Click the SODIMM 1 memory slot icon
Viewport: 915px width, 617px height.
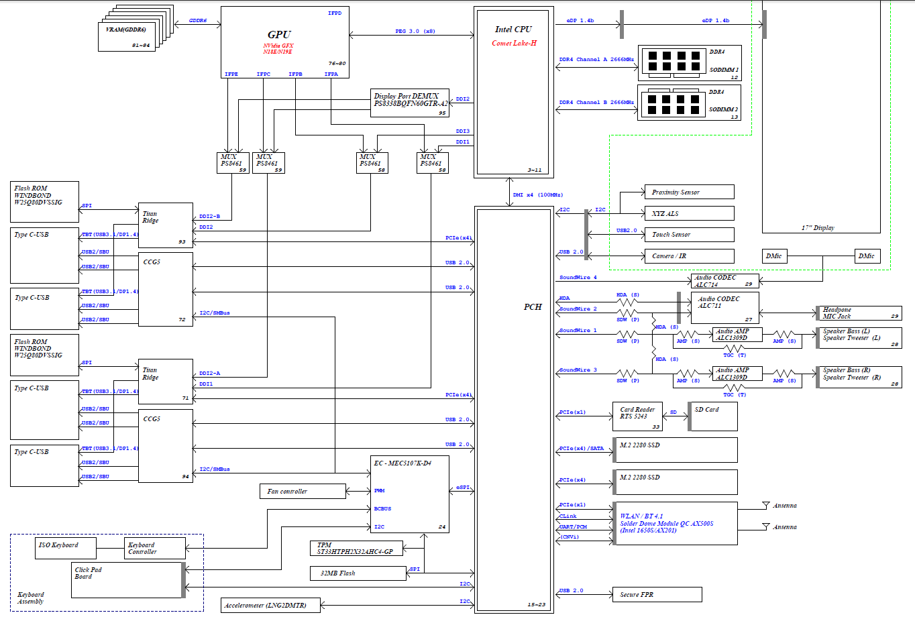tap(673, 61)
